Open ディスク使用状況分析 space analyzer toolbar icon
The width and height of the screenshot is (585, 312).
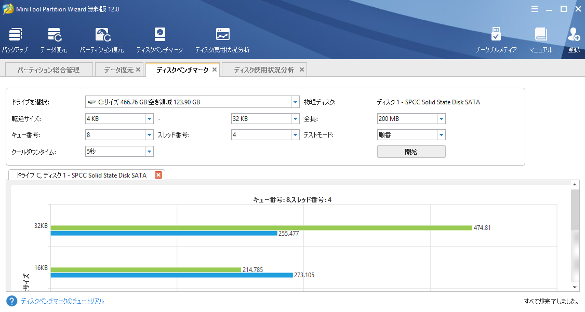tap(222, 40)
